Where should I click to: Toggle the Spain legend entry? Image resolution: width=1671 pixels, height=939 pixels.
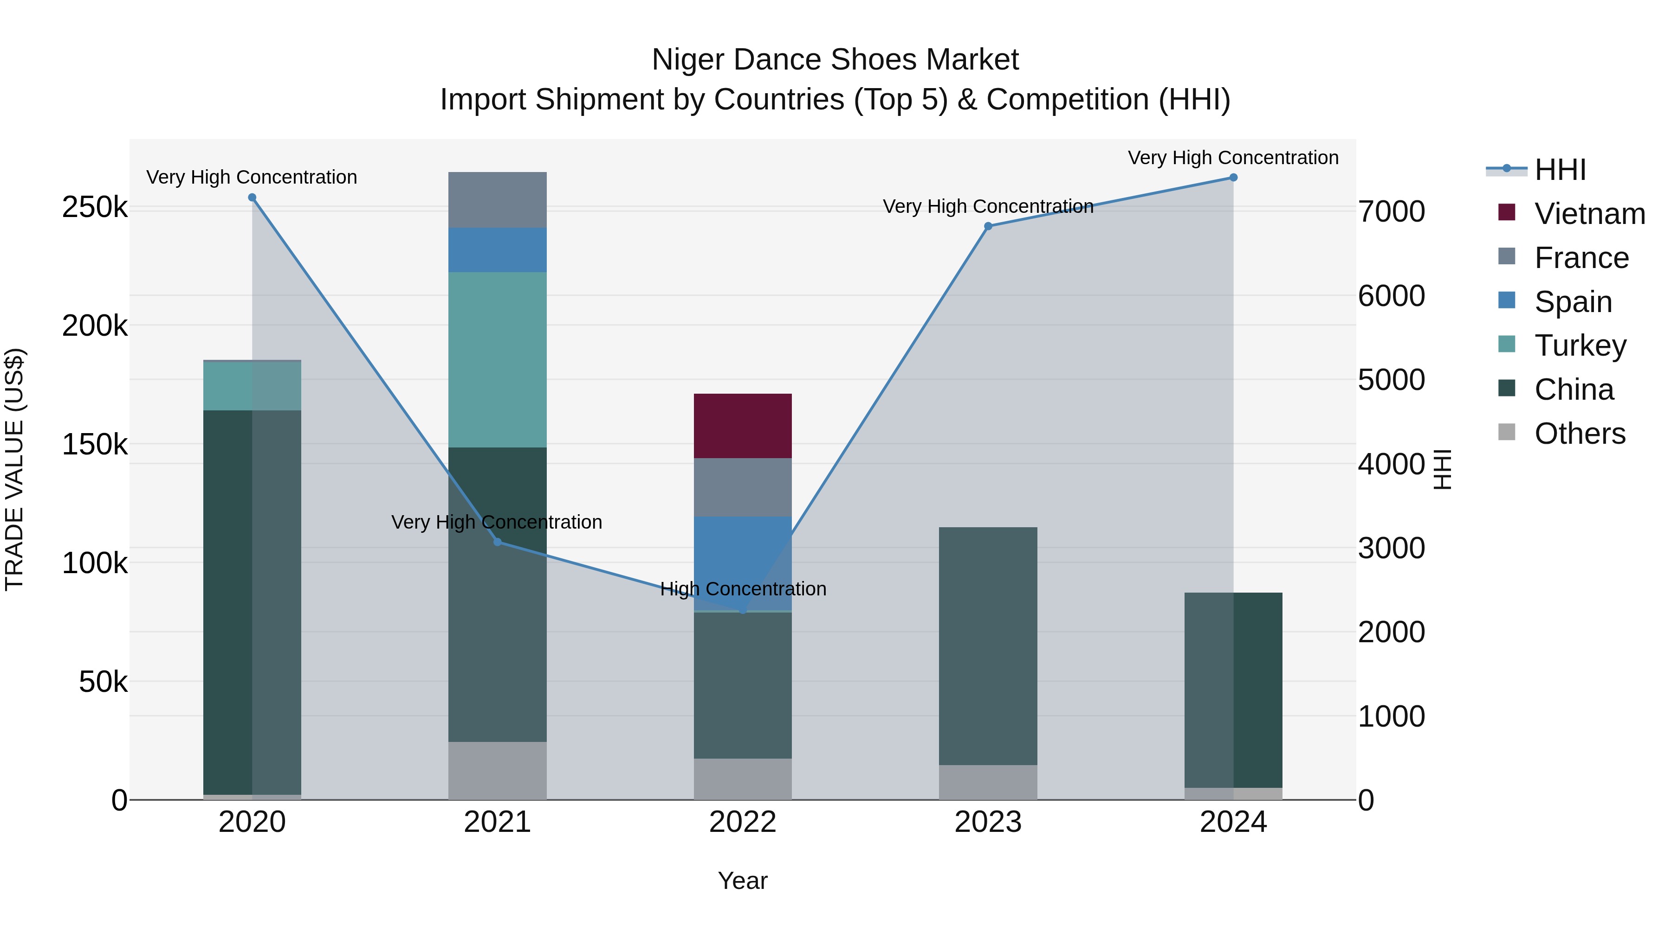point(1555,302)
